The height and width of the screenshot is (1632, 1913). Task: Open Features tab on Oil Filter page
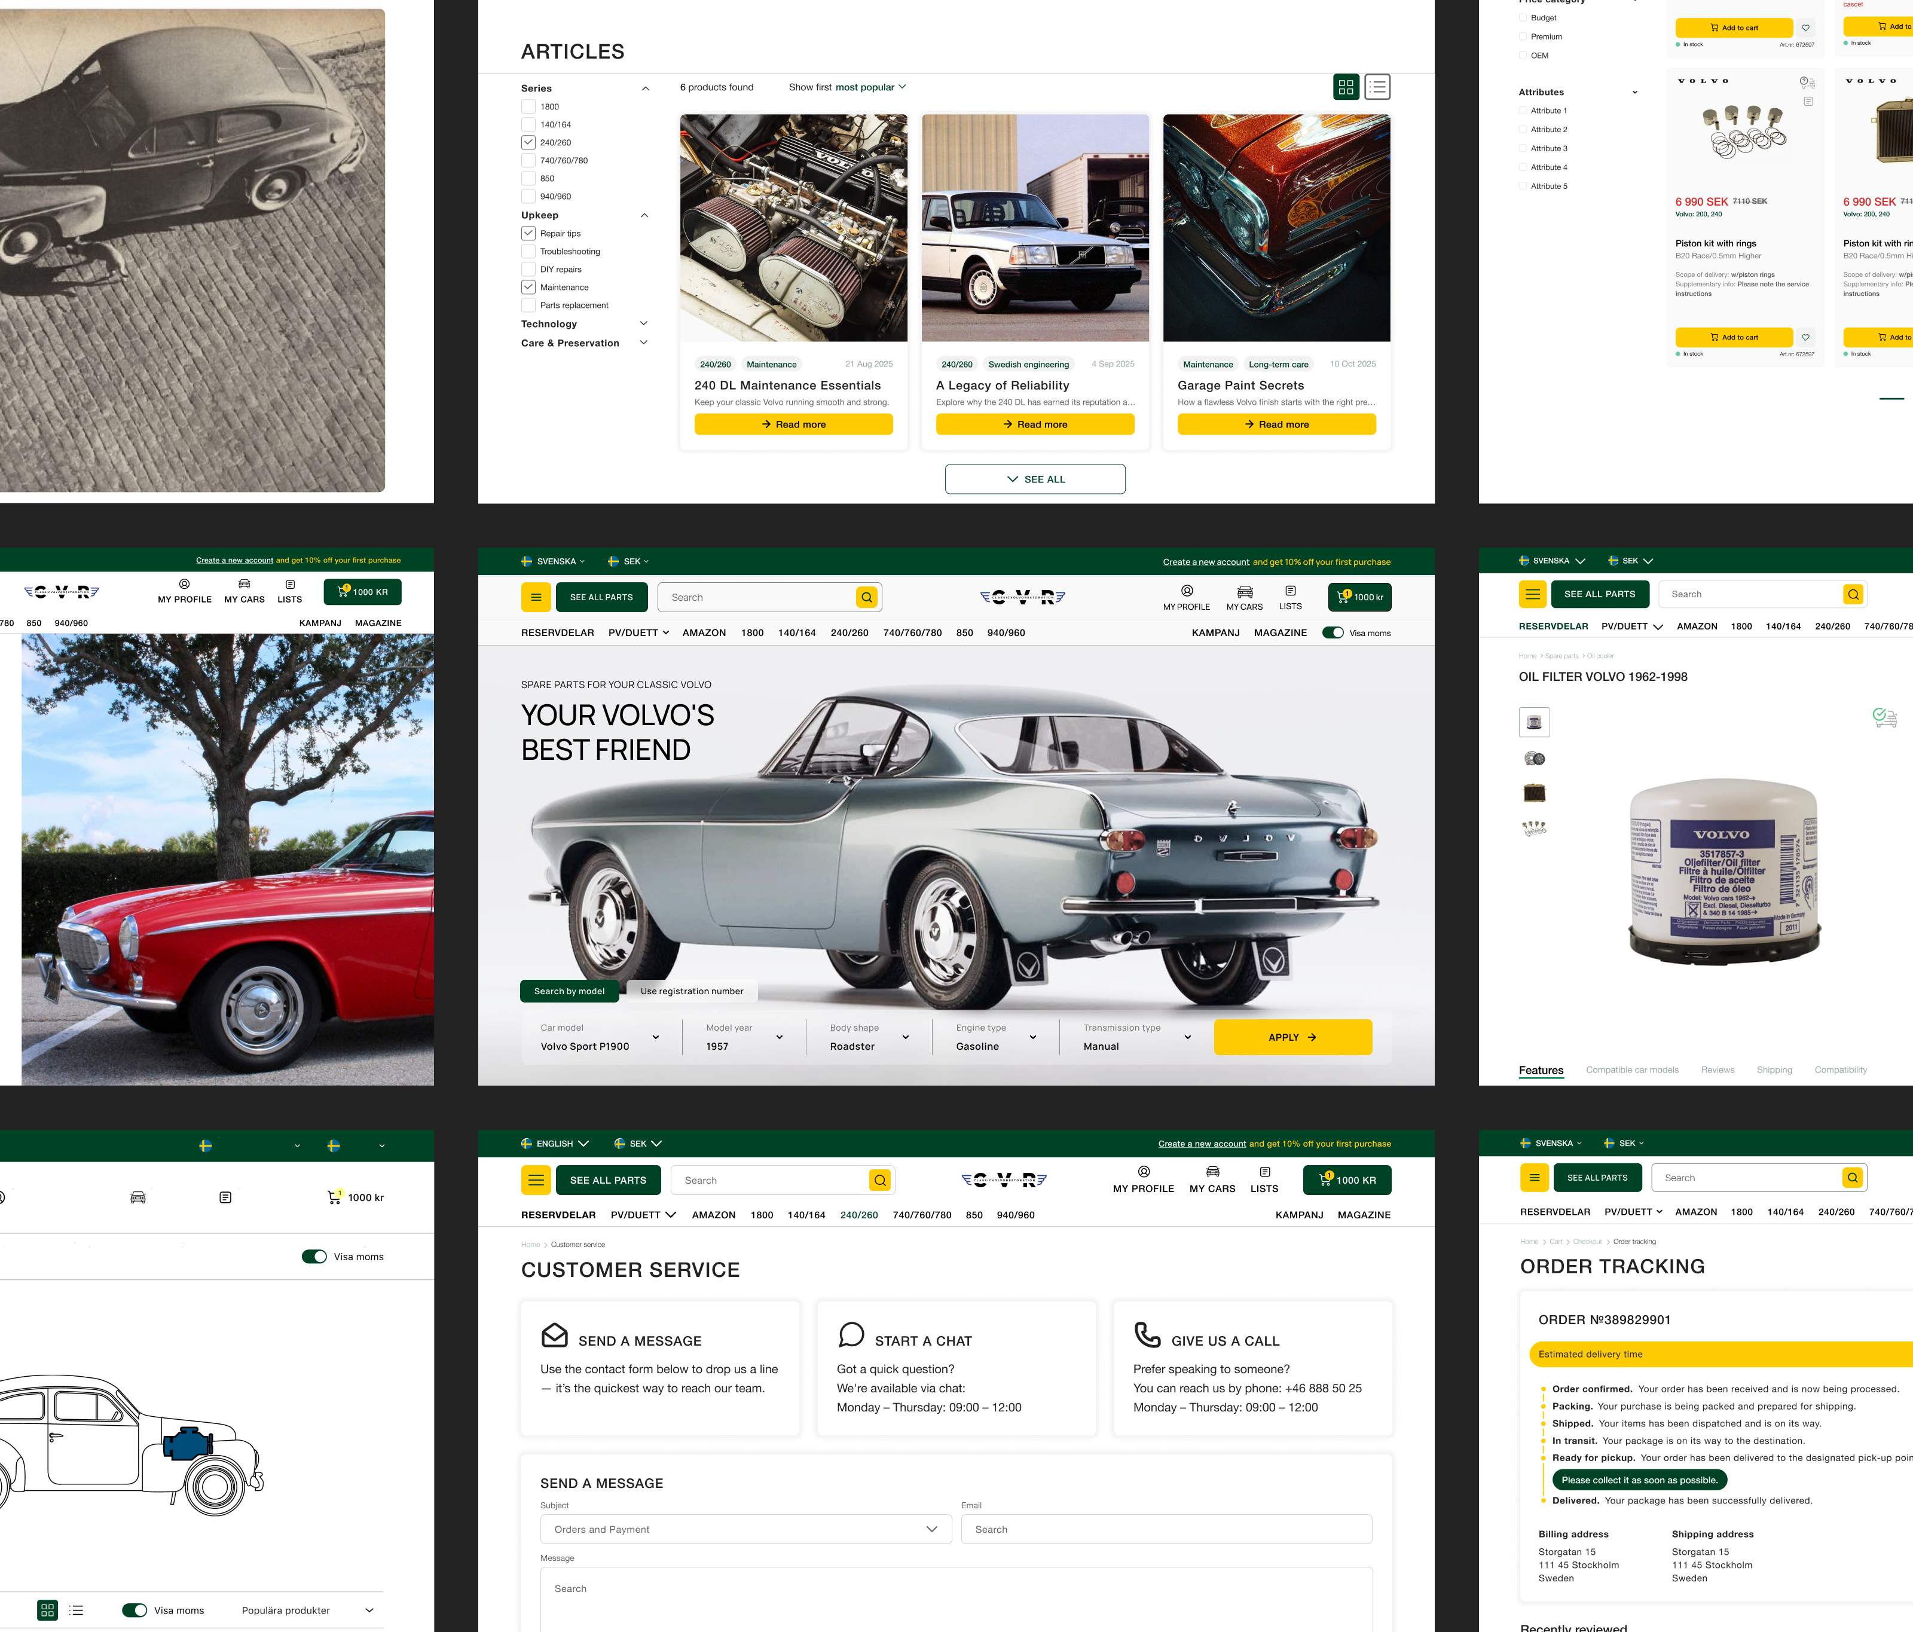[x=1541, y=1071]
